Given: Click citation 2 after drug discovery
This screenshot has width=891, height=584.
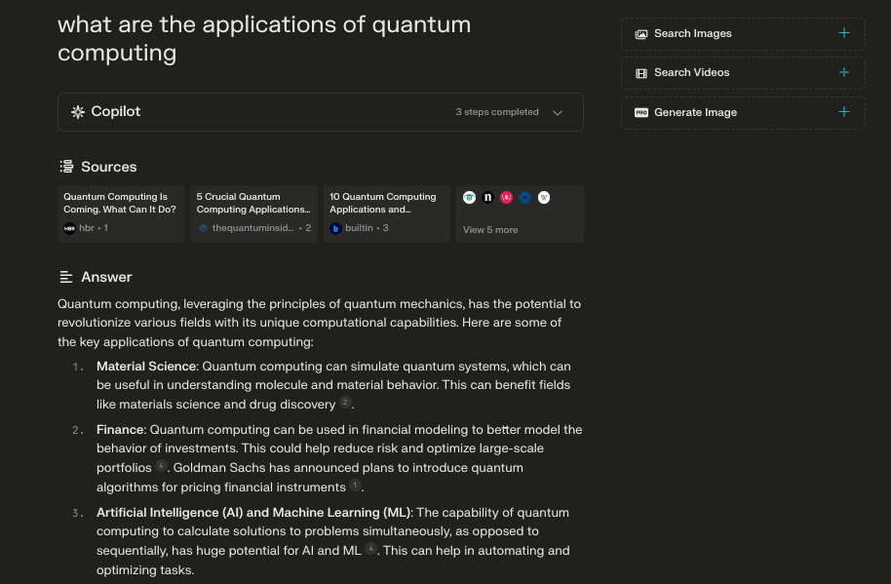Looking at the screenshot, I should [x=345, y=403].
